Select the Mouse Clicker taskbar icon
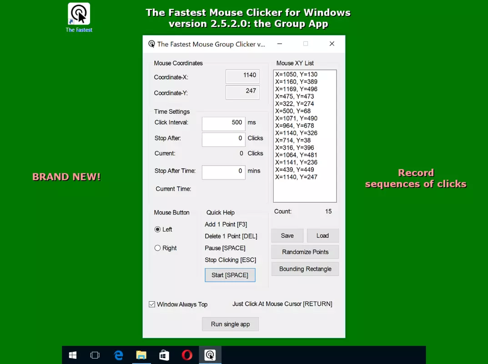 210,355
